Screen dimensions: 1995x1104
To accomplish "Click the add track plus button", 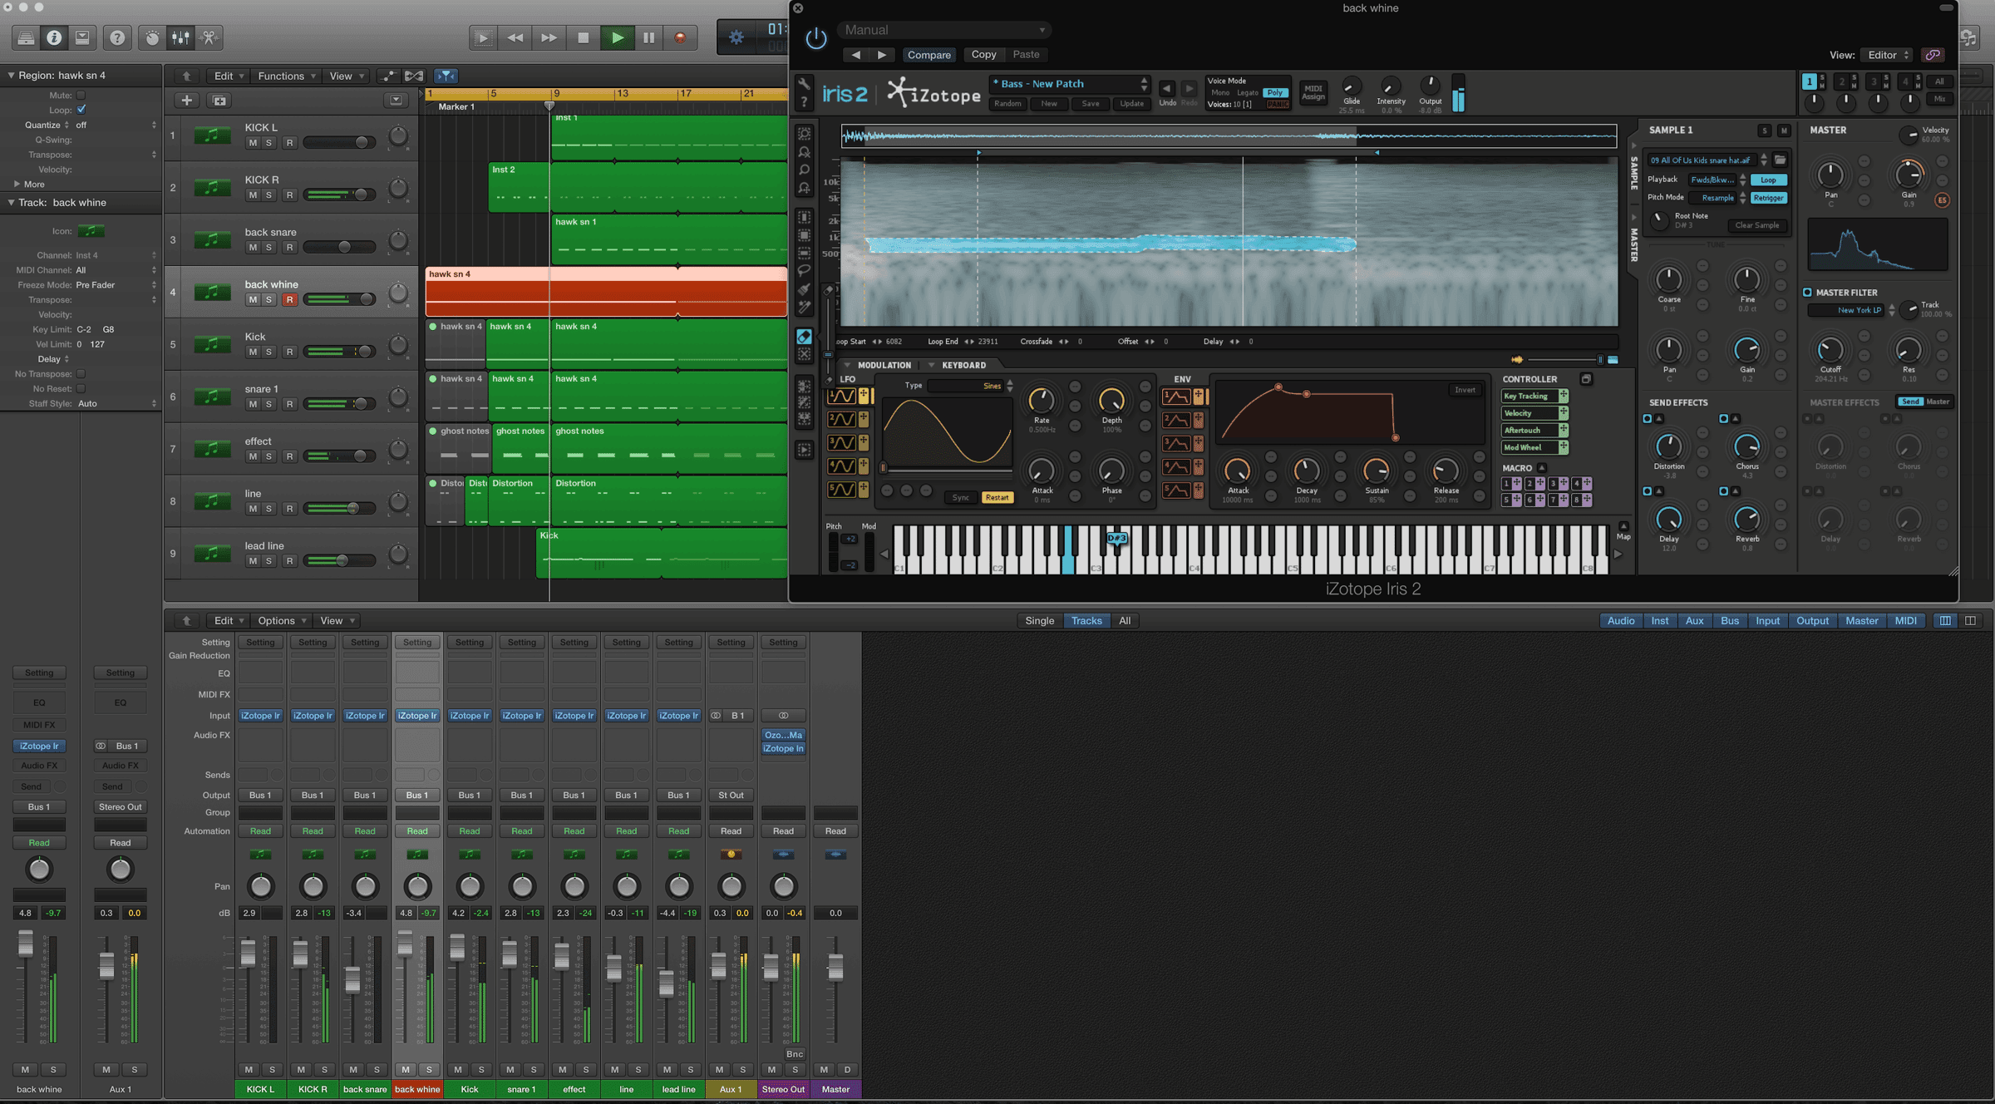I will coord(187,101).
